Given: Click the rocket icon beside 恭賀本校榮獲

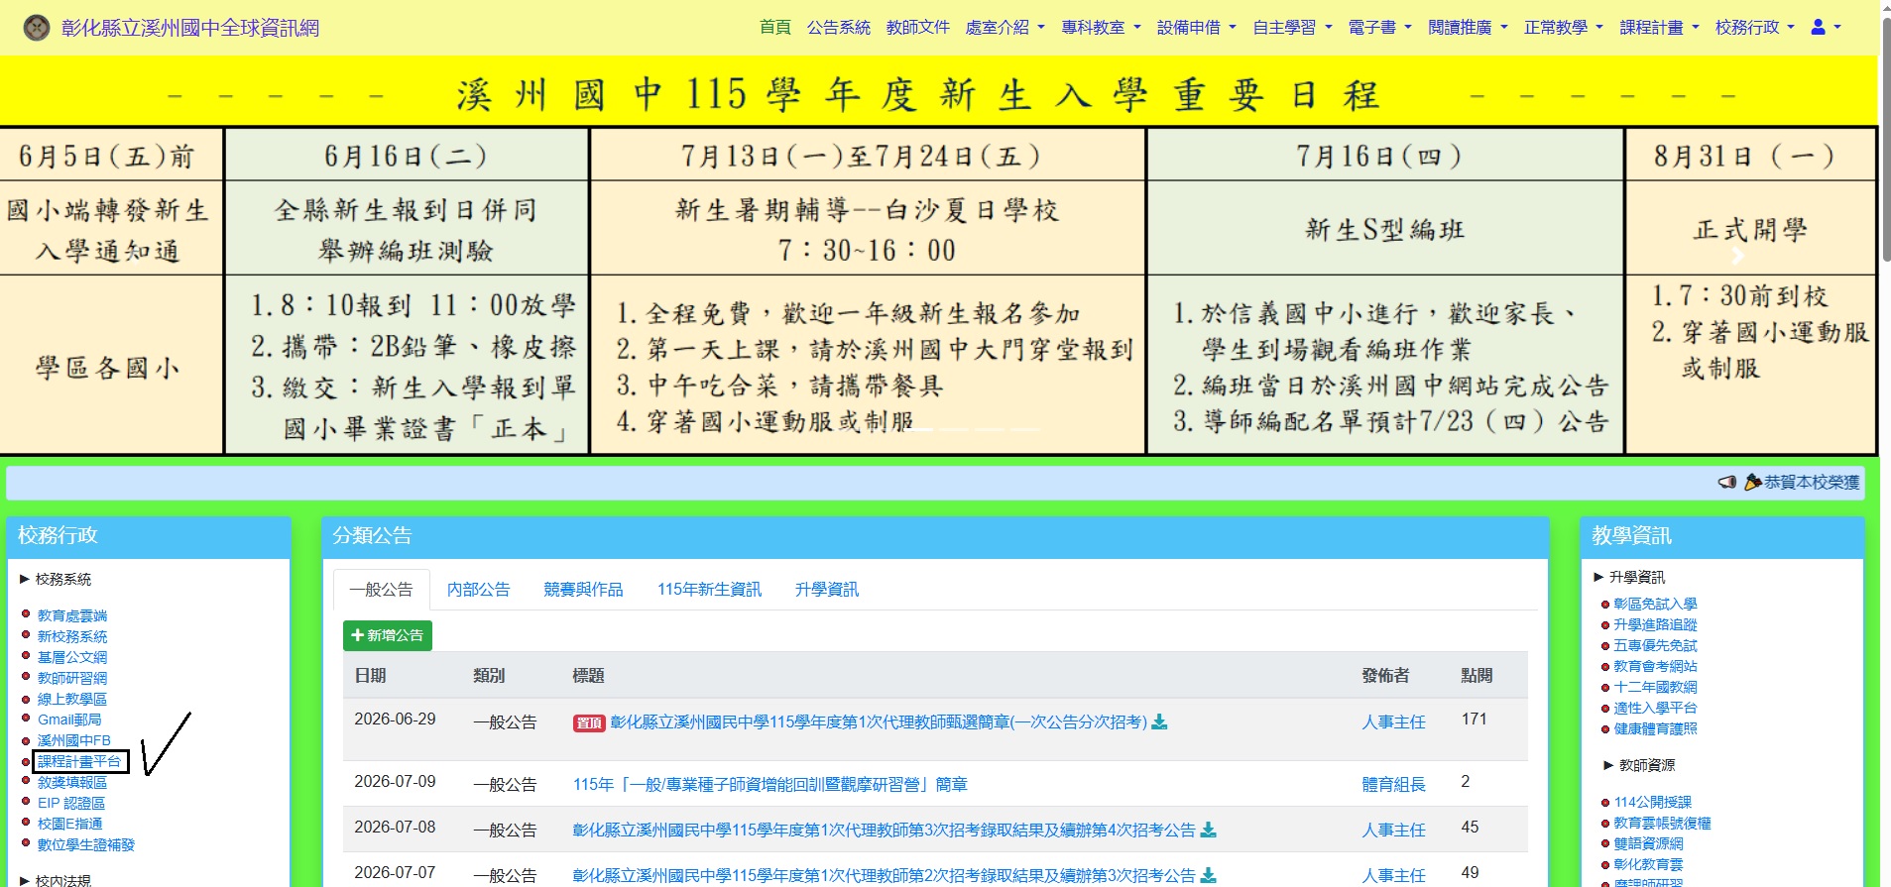Looking at the screenshot, I should point(1753,482).
